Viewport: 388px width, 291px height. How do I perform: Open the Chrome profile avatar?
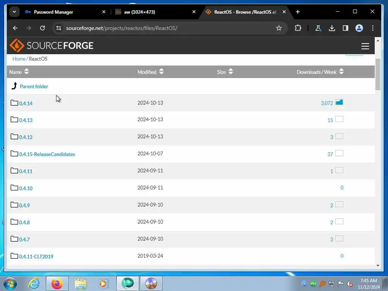[x=359, y=28]
